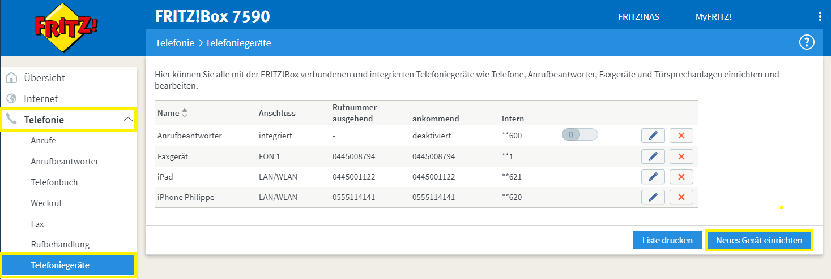Edit the iPhone Philippe entry pencil icon

point(653,197)
